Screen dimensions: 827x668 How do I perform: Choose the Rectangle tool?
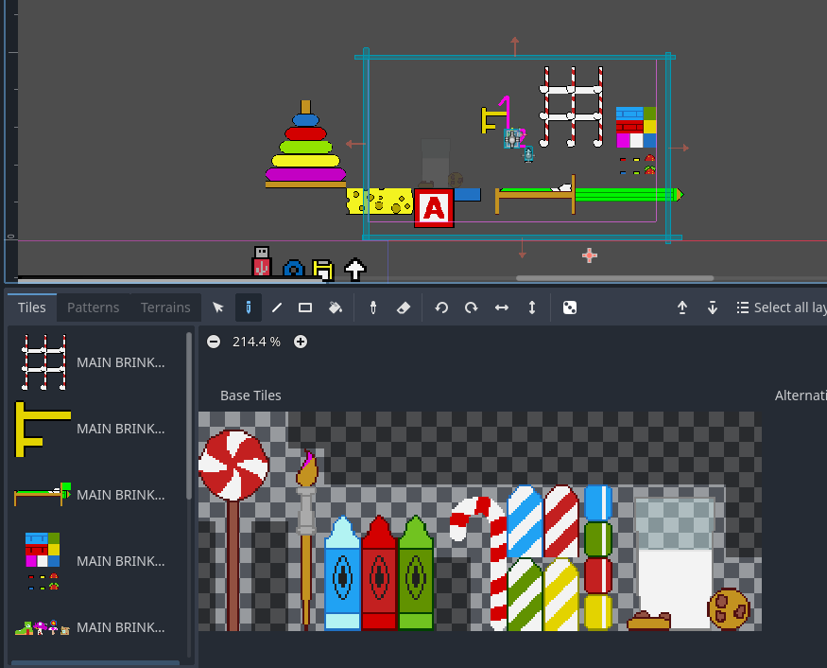tap(305, 308)
